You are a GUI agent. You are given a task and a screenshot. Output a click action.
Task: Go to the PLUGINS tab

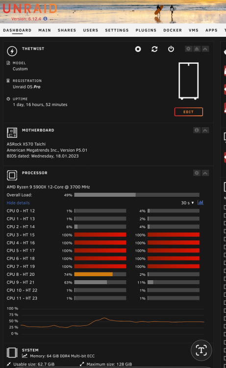point(146,30)
